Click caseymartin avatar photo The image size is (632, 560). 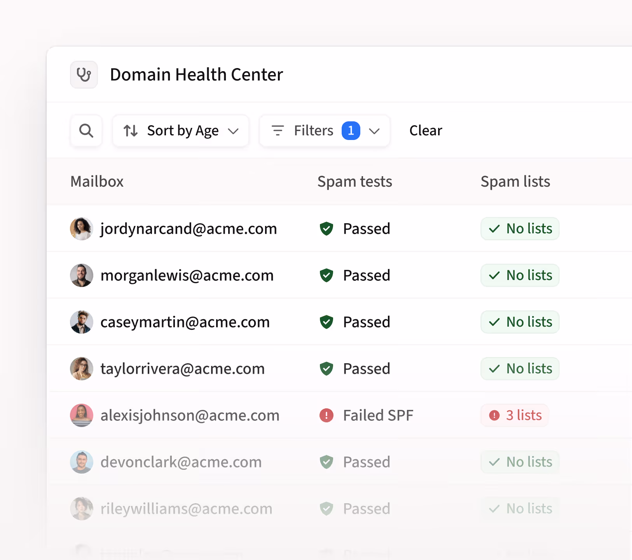coord(82,322)
